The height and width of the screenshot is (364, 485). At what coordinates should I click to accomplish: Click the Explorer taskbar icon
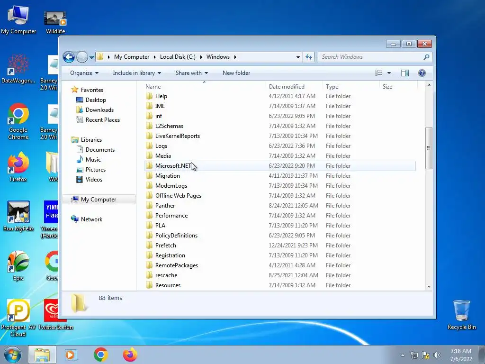click(42, 355)
